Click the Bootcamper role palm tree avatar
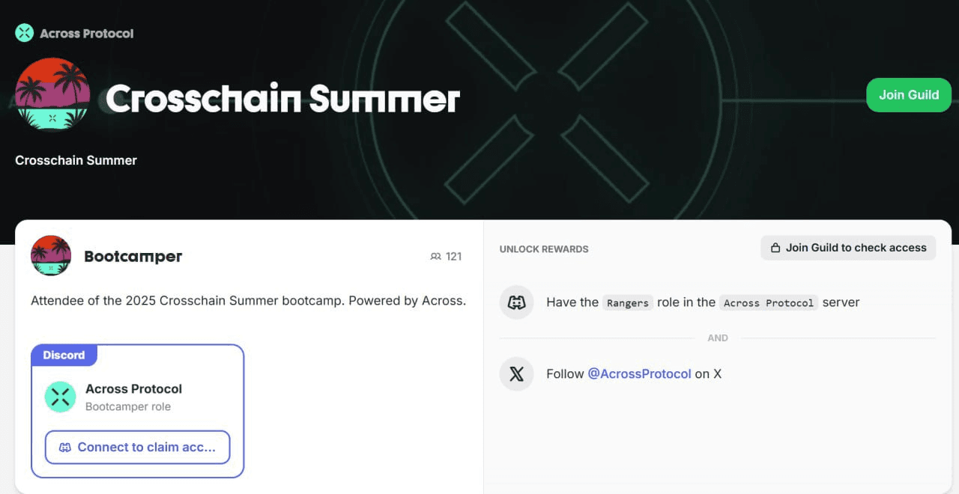The image size is (959, 494). click(x=51, y=256)
